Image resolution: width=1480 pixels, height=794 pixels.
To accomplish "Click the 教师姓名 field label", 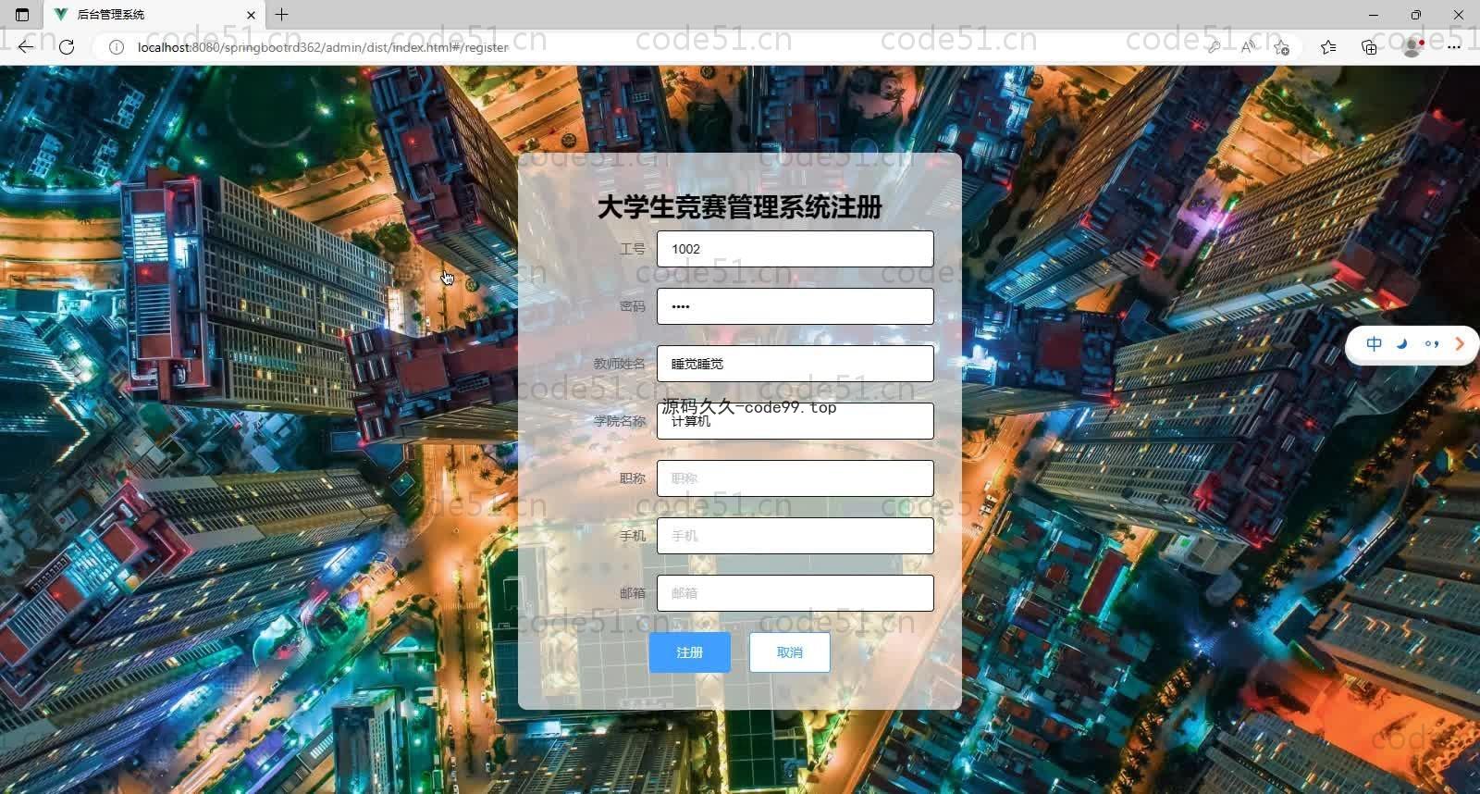I will point(620,364).
